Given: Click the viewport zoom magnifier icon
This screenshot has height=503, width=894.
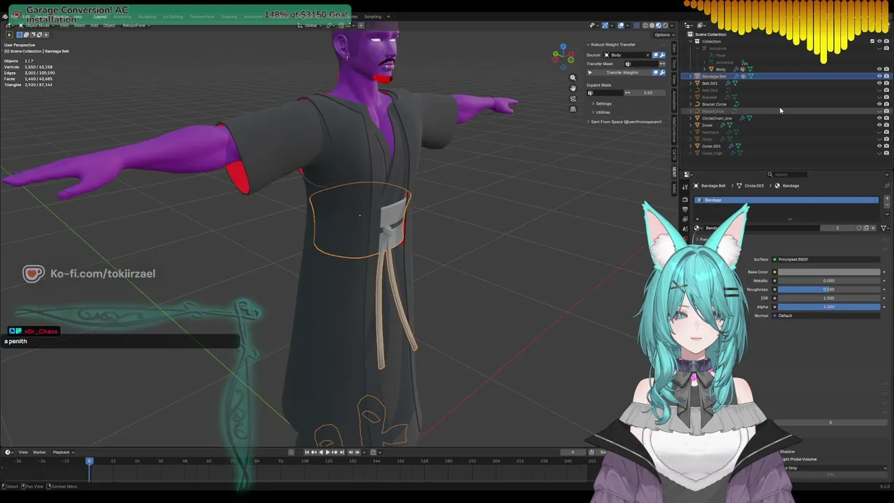Looking at the screenshot, I should point(573,78).
